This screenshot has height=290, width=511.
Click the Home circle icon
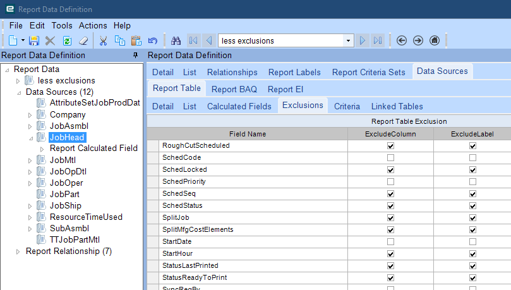(435, 40)
